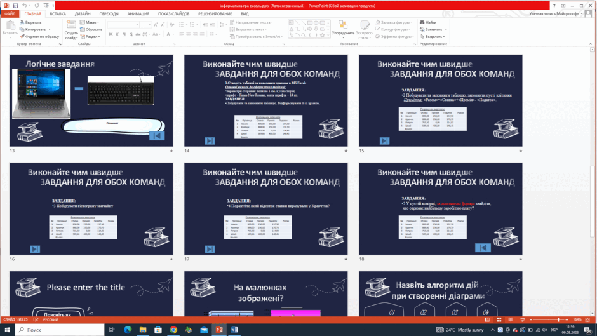The image size is (597, 336).
Task: Zoom out with minus button
Action: (531, 320)
